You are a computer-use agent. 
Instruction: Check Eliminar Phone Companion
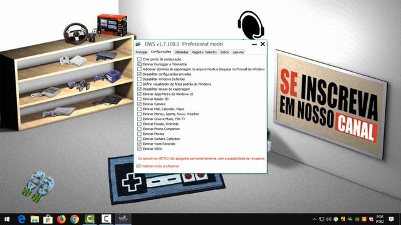tap(139, 129)
